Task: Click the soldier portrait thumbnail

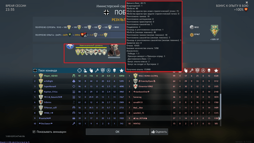Action: pos(114,50)
